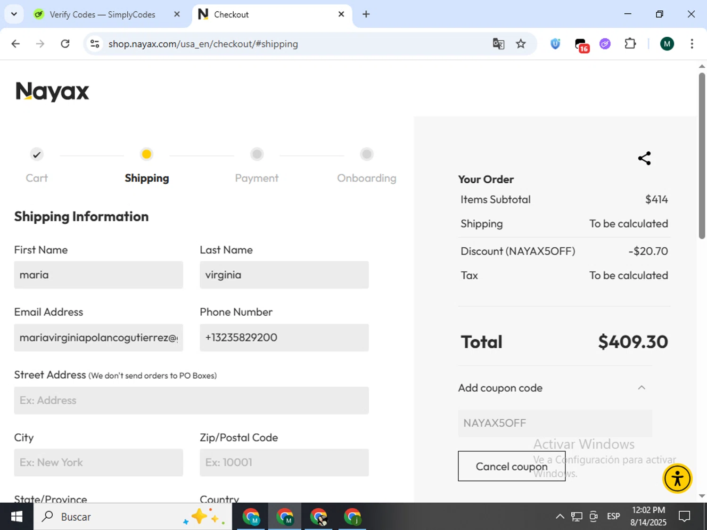Bookmark this page with star icon

(x=521, y=44)
